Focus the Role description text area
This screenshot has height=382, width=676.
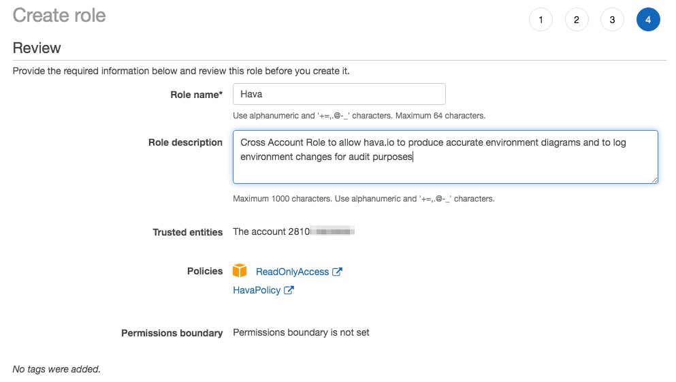(445, 157)
